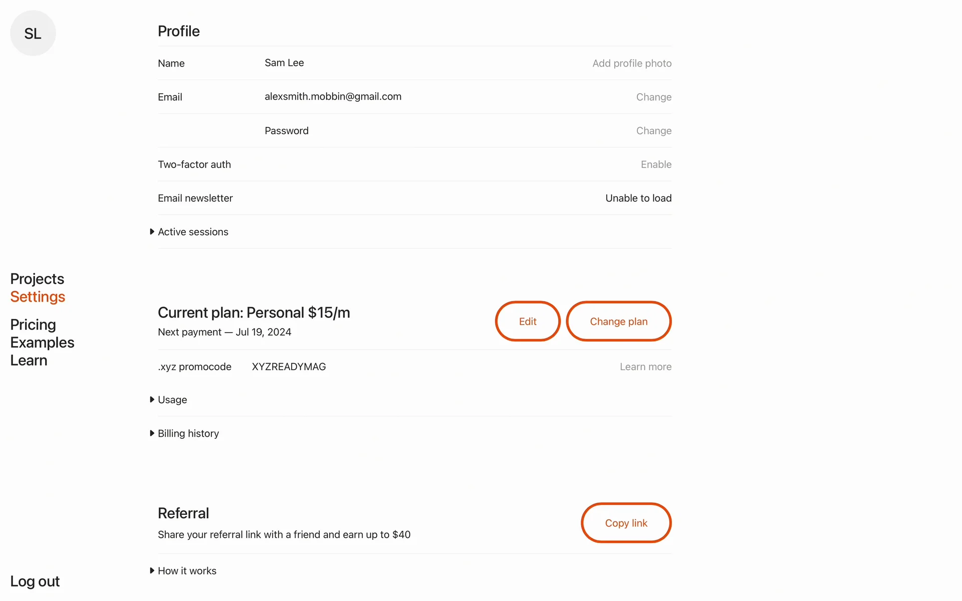
Task: Open Examples from the sidebar
Action: click(x=42, y=343)
